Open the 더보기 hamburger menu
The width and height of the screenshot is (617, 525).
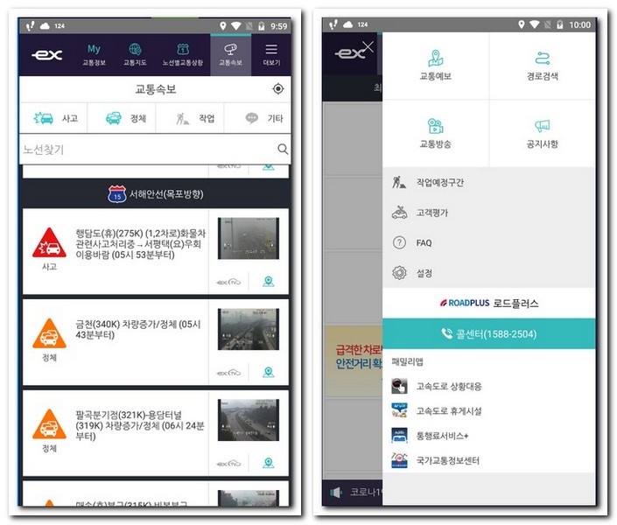pyautogui.click(x=271, y=55)
